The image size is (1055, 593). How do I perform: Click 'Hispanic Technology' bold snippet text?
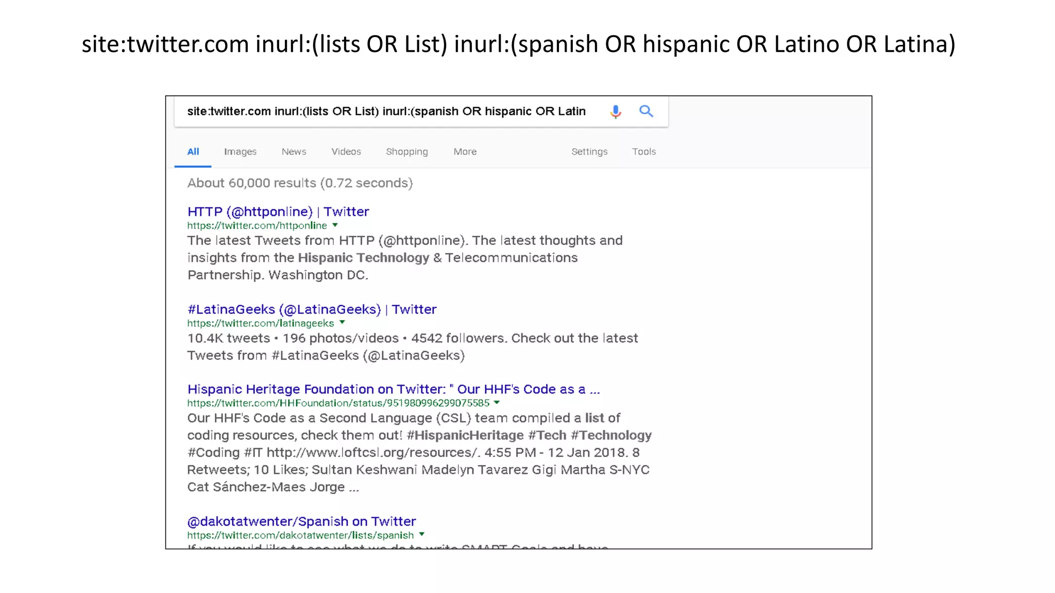click(x=364, y=258)
